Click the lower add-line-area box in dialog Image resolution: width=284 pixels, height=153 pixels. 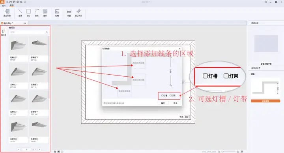point(124,91)
